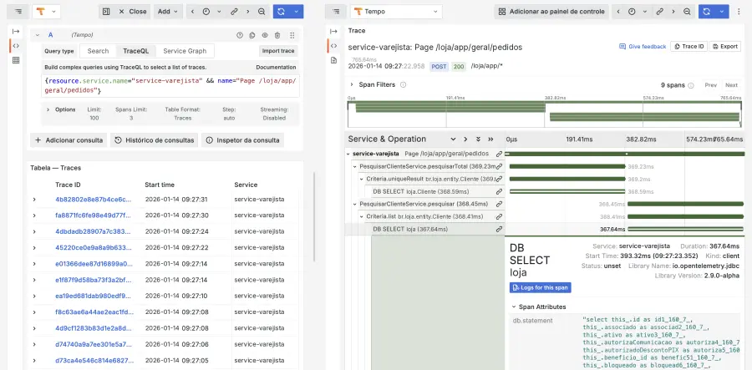Expand the Span Filters section
752x370 pixels.
click(352, 84)
